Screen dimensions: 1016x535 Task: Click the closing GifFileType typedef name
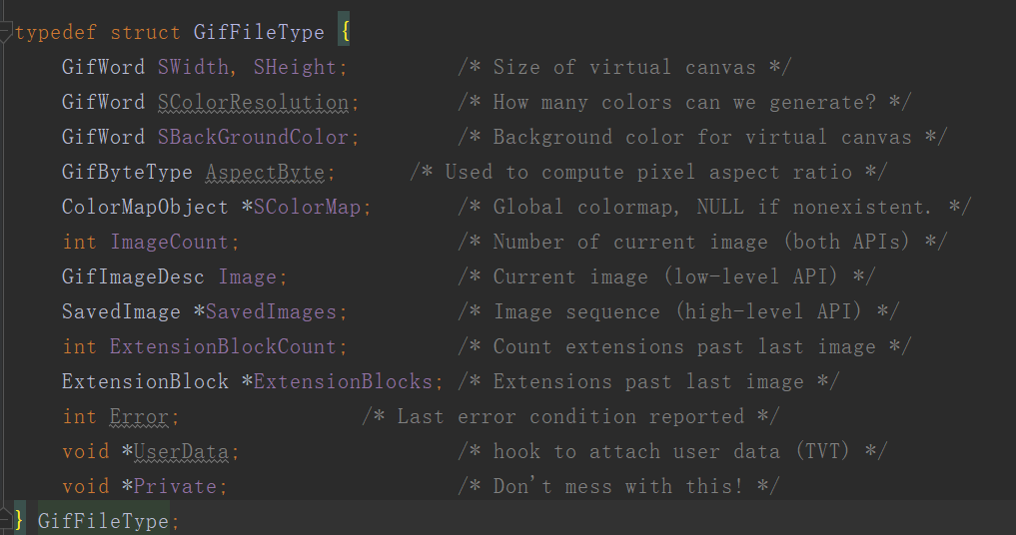coord(103,521)
